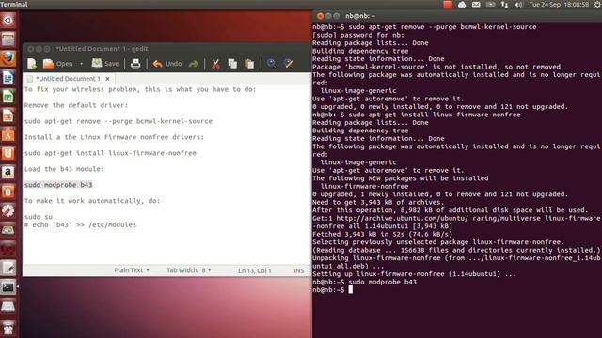Viewport: 602px width, 338px height.
Task: Open System Settings from the launcher
Action: coord(8,210)
